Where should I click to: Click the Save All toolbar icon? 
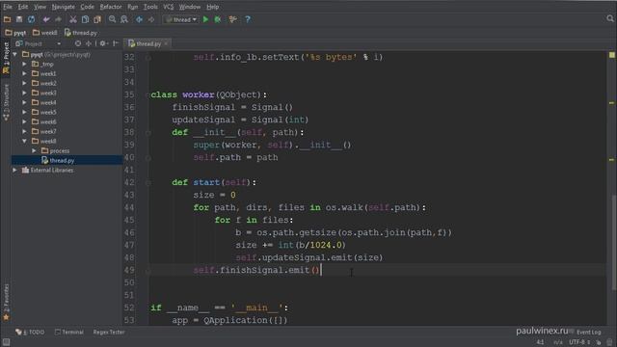[x=19, y=19]
